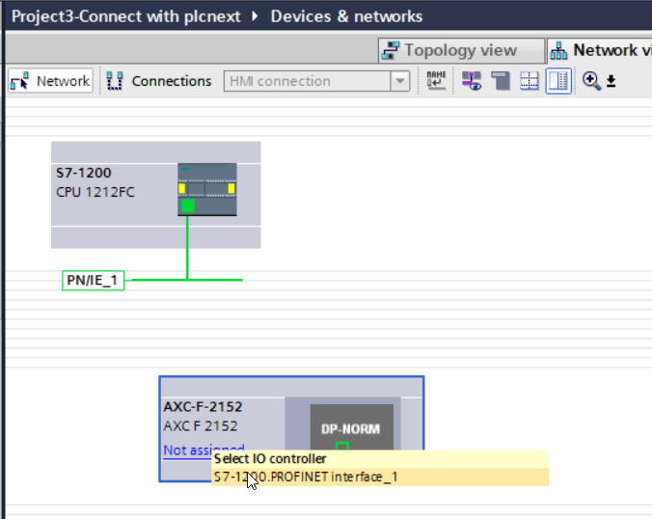Click the CPU 1212FC type label
This screenshot has height=519, width=652.
95,192
